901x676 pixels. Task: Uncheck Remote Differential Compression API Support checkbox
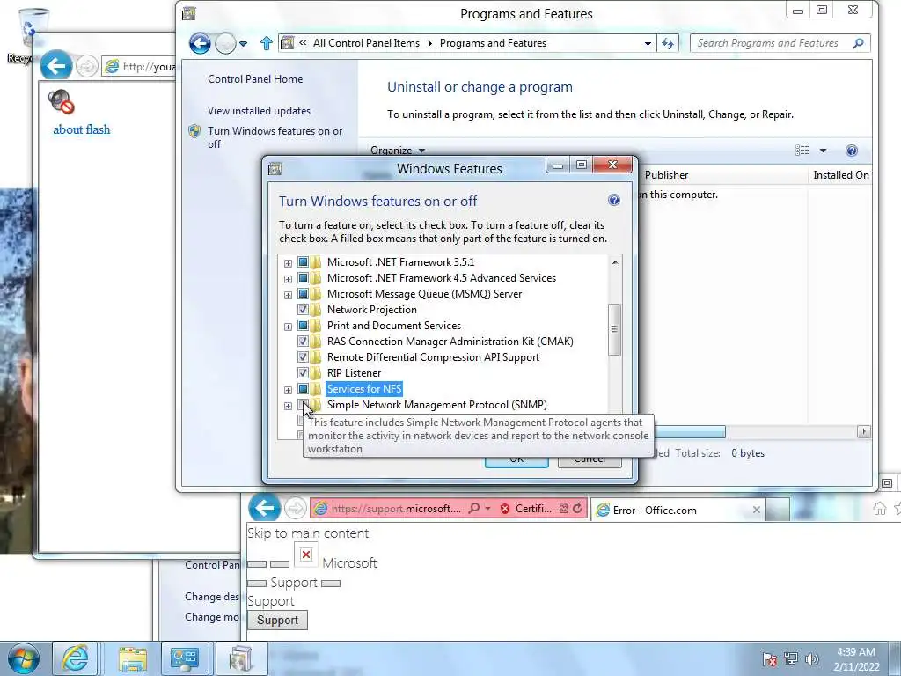pyautogui.click(x=303, y=357)
